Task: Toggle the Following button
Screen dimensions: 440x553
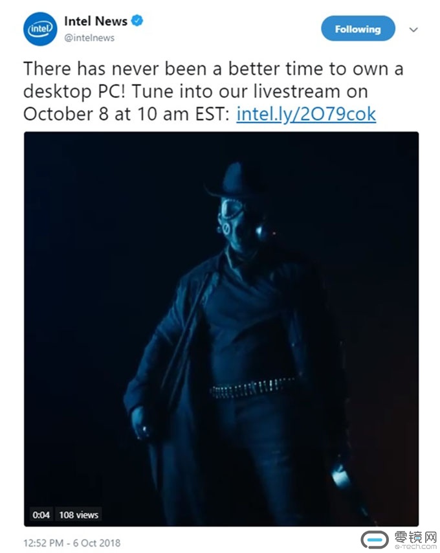Action: 358,28
